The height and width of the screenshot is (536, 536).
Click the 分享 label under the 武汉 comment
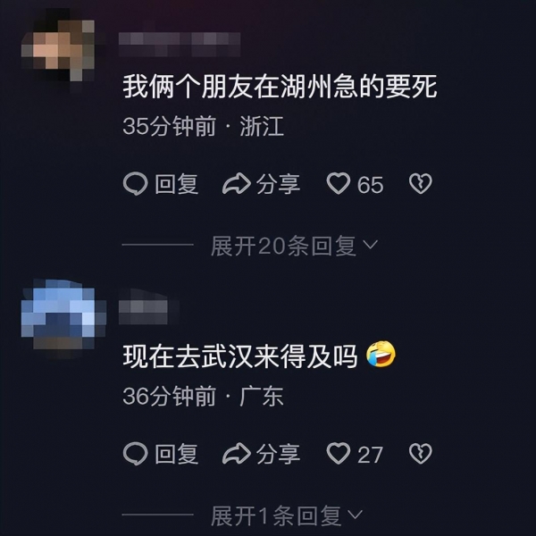[x=278, y=454]
